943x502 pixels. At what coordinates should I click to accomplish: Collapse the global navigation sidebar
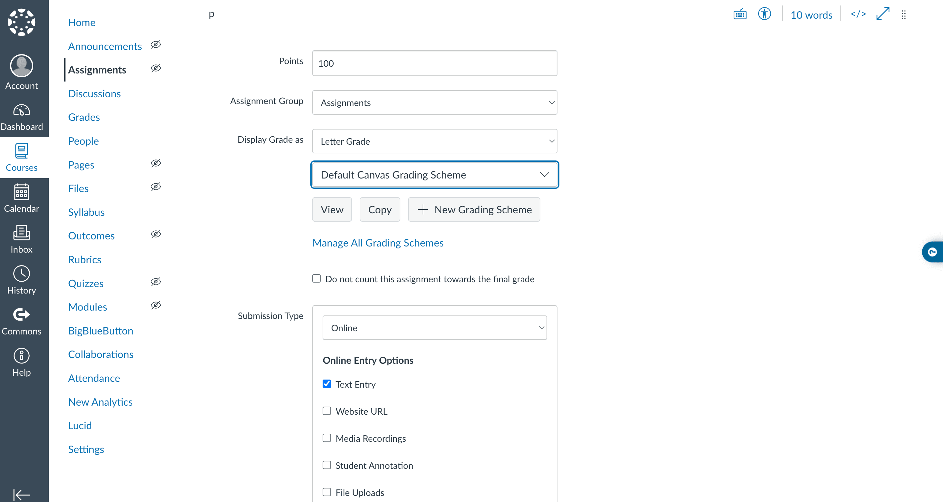pyautogui.click(x=22, y=494)
